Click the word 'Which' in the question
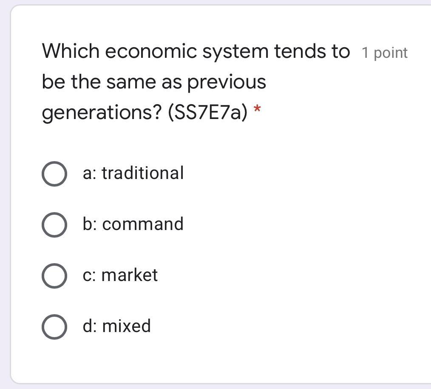 [x=71, y=51]
